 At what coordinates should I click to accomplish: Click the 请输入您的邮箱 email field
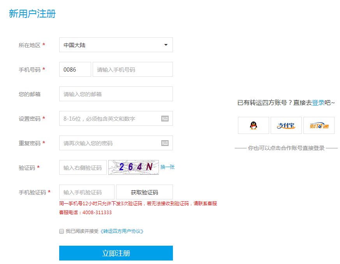tap(115, 93)
